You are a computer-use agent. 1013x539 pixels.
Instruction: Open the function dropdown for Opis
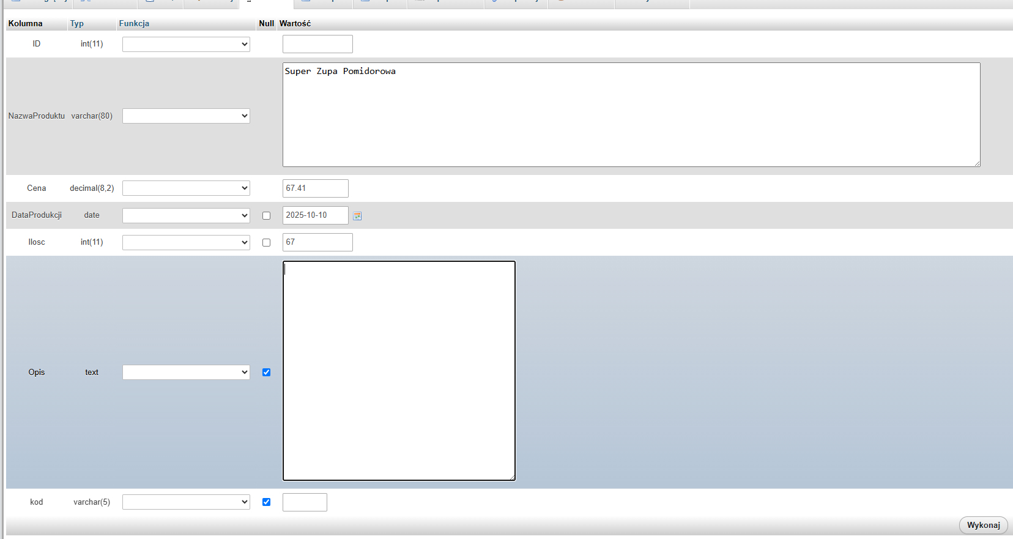186,372
